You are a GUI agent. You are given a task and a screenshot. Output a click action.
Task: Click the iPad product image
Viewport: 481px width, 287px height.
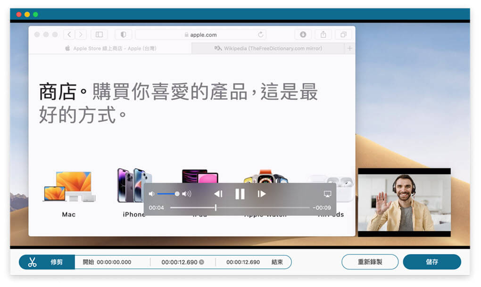pos(200,176)
